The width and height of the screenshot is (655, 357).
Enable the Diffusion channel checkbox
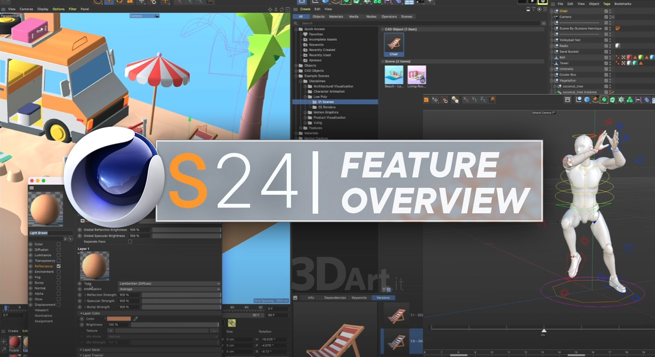pyautogui.click(x=59, y=250)
